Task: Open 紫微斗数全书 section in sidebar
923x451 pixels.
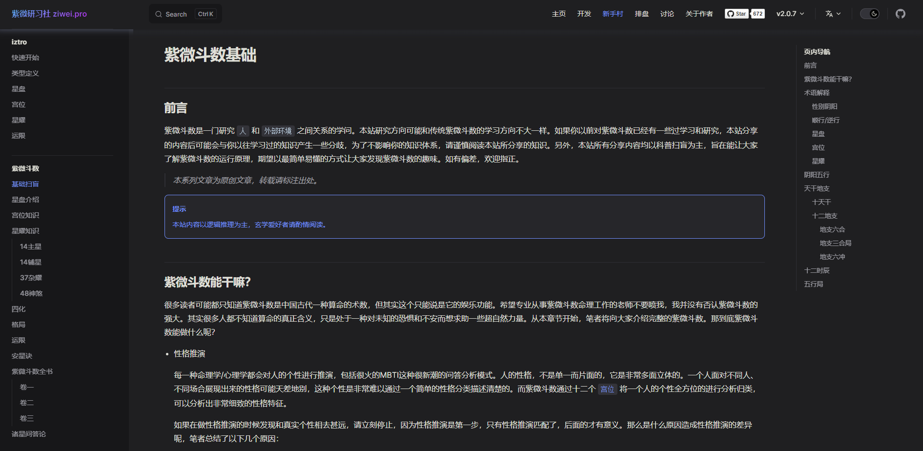Action: click(x=32, y=371)
